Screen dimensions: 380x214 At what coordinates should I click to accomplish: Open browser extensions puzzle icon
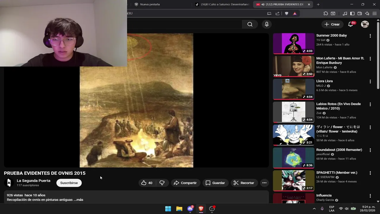pyautogui.click(x=326, y=13)
